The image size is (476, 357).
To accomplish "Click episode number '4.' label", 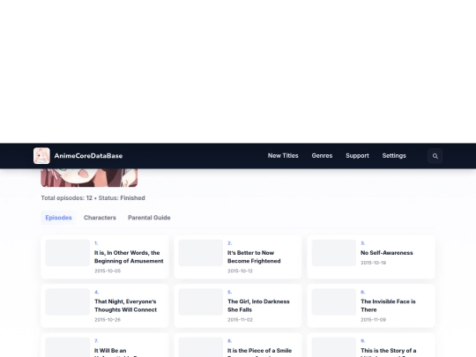I will pyautogui.click(x=97, y=292).
